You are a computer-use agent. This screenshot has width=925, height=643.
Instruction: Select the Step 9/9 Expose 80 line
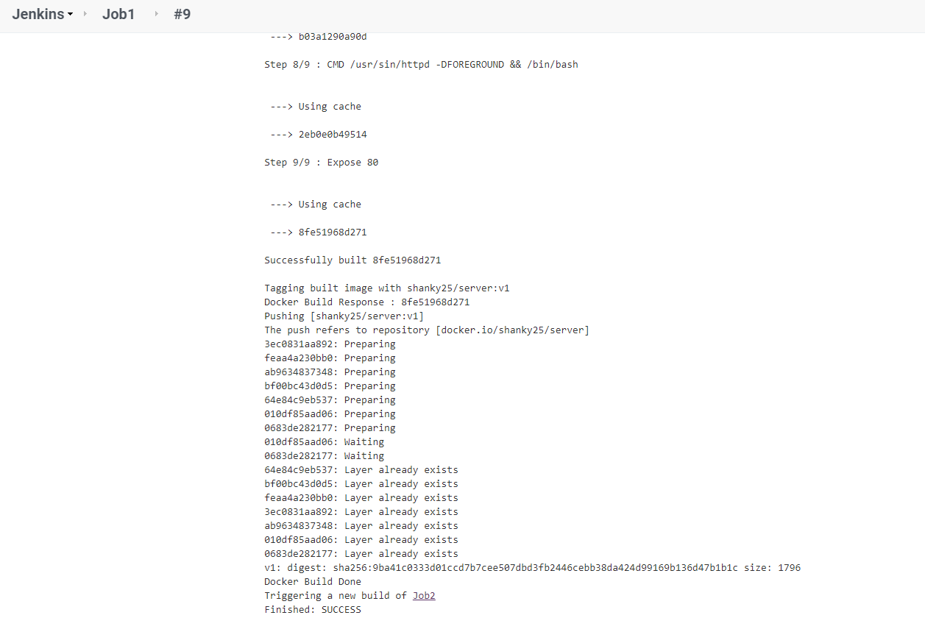pyautogui.click(x=321, y=162)
